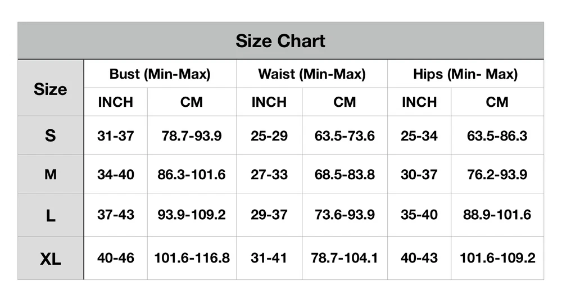Select the Size column header cell
This screenshot has height=308, width=562.
coord(51,89)
